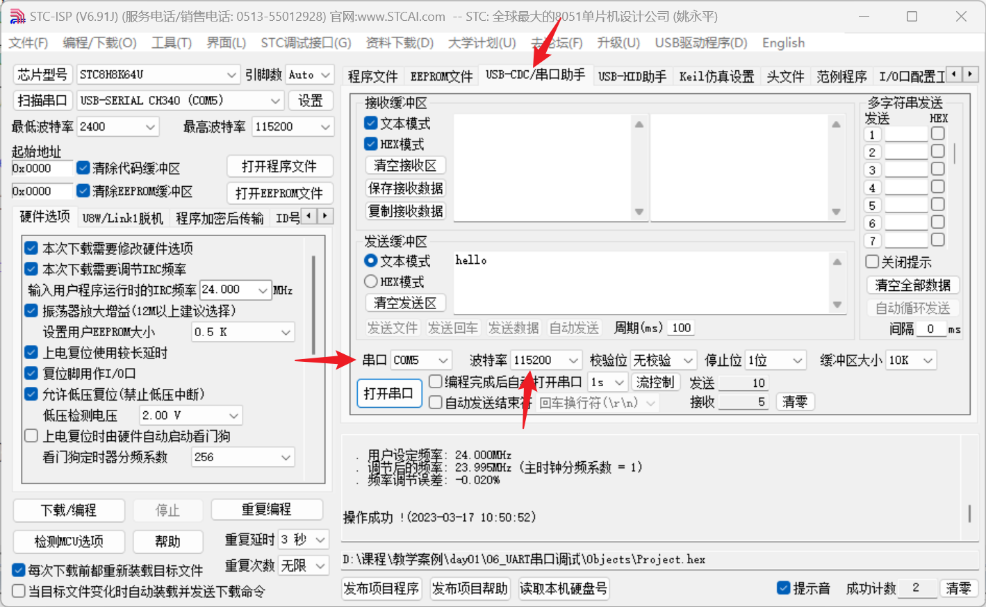The height and width of the screenshot is (607, 986).
Task: Open English menu item
Action: (783, 43)
